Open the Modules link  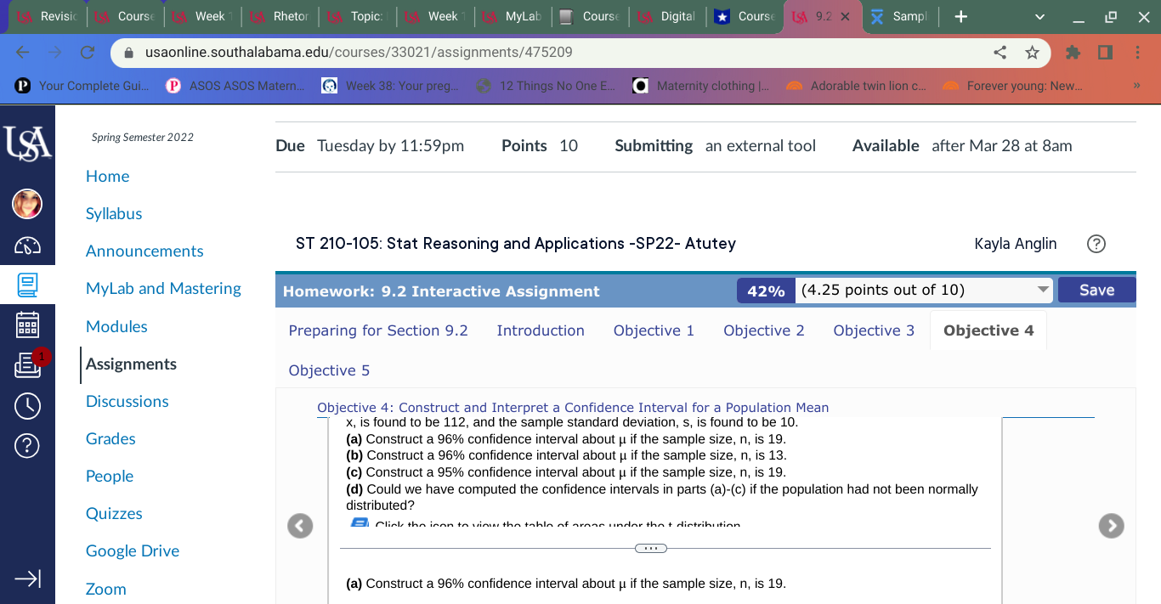point(116,326)
